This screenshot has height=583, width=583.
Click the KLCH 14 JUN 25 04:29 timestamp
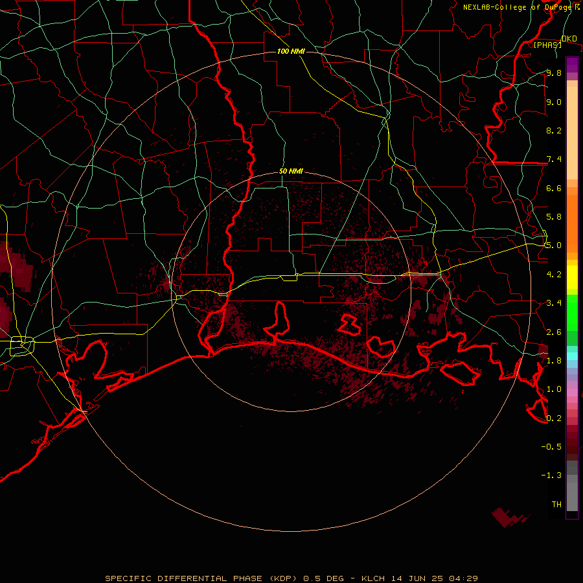(419, 578)
